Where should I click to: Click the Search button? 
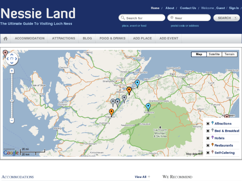tap(227, 18)
